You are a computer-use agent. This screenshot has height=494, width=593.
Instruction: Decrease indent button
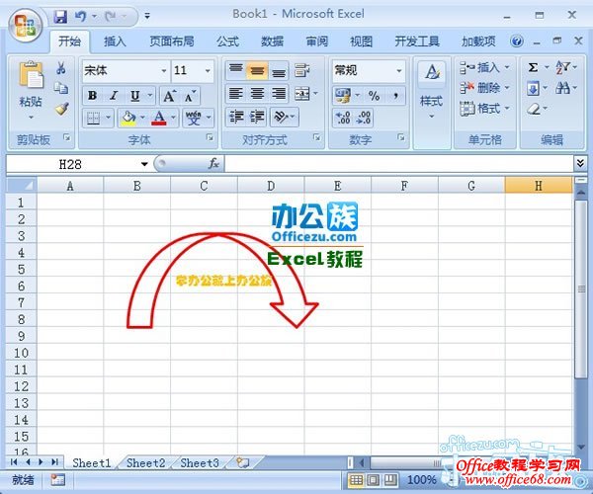click(x=237, y=117)
